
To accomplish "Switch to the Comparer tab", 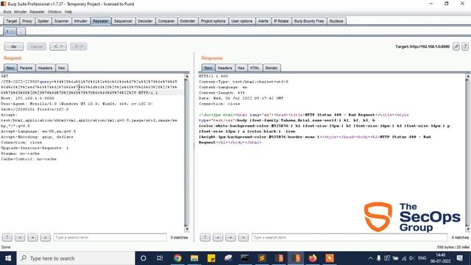I will tap(166, 21).
